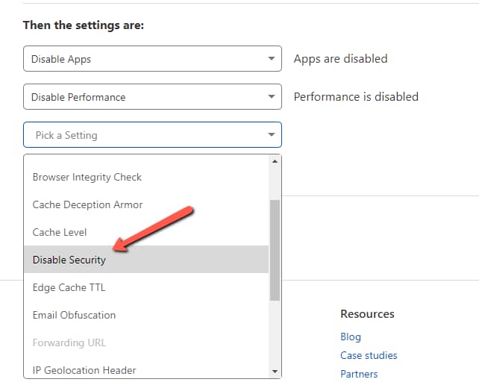Click the settings list scroll-down arrow

tap(275, 371)
